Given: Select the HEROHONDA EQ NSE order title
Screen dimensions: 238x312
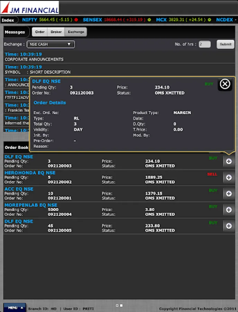Looking at the screenshot, I should (x=30, y=173).
